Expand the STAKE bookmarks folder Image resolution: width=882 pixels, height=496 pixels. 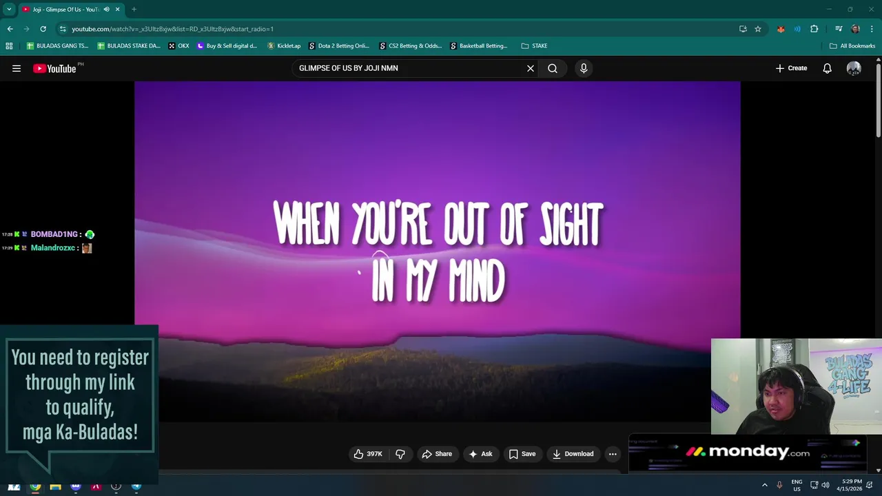[534, 46]
